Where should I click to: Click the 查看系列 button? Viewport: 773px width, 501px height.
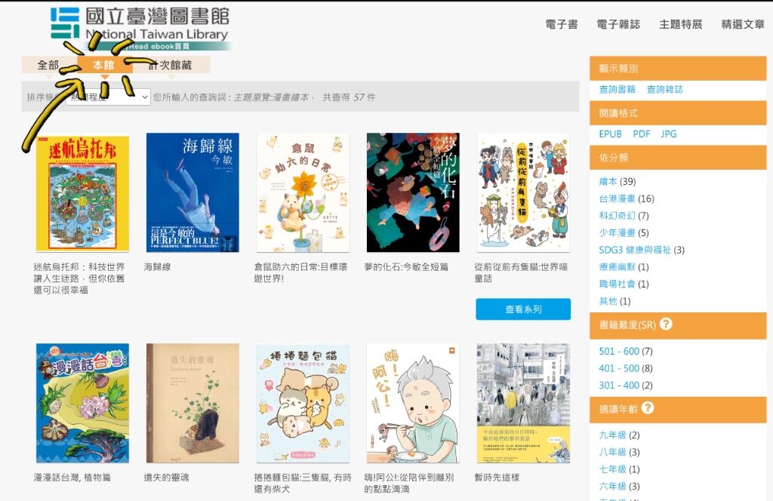(x=523, y=309)
